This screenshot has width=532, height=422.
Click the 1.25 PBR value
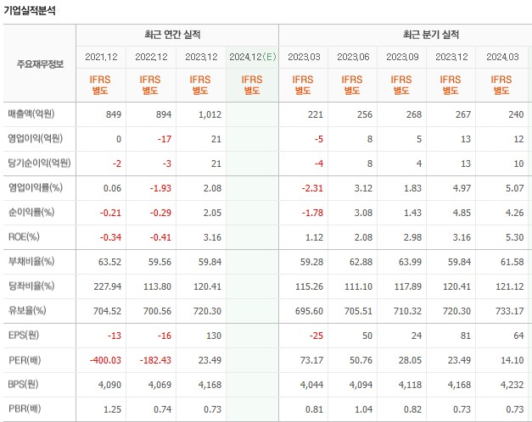(x=112, y=409)
